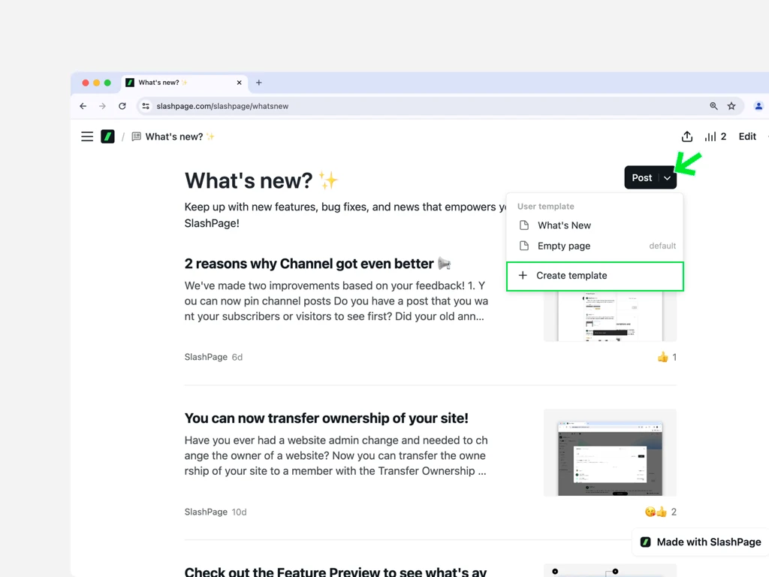Go back with the browser back arrow
The height and width of the screenshot is (577, 769).
click(83, 106)
